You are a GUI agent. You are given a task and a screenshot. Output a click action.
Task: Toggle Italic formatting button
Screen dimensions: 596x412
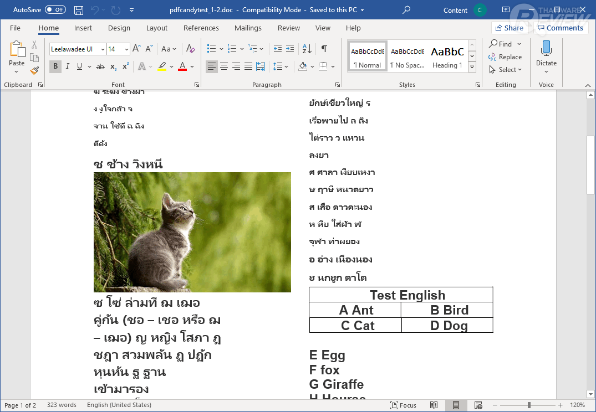pos(68,66)
